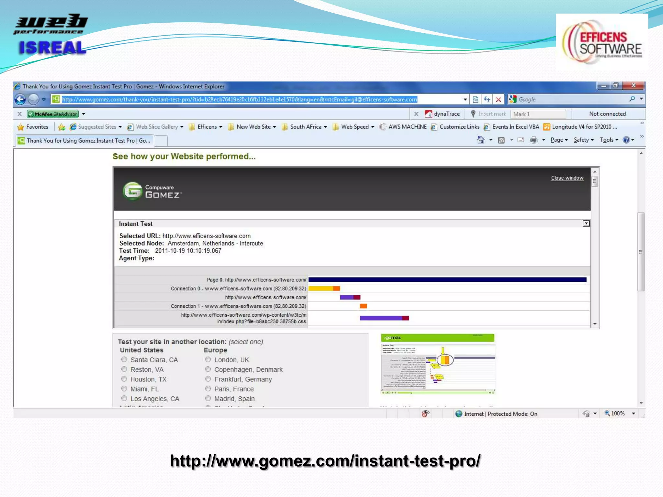663x497 pixels.
Task: Click the RSS feeds icon
Action: click(501, 140)
